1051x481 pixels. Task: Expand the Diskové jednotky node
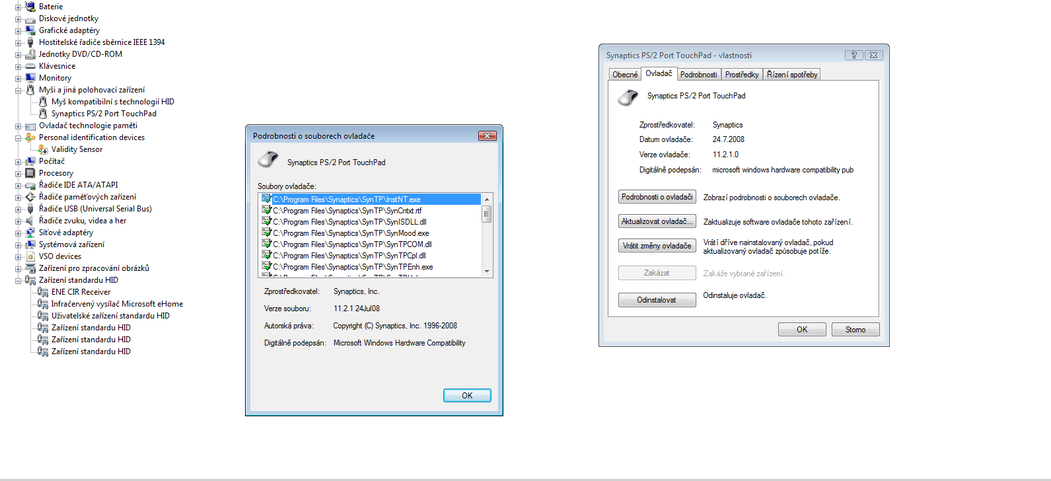[x=18, y=18]
